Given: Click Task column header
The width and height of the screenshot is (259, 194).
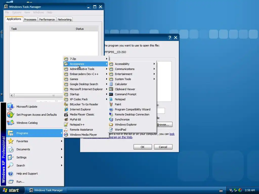Looking at the screenshot, I should [x=42, y=29].
